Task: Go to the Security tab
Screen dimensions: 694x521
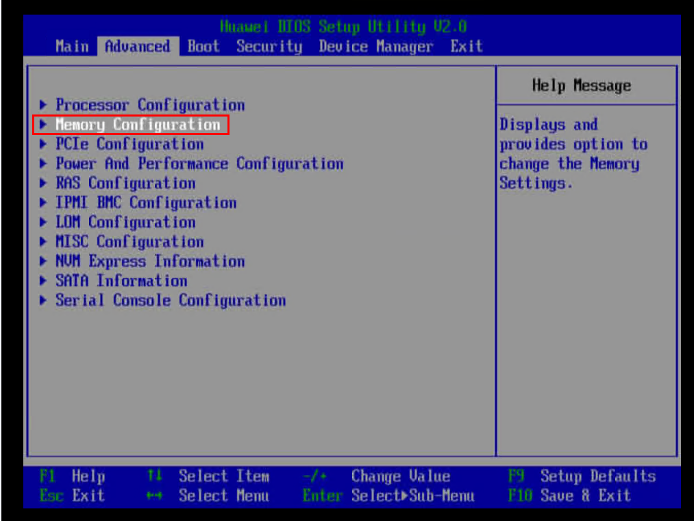Action: point(269,47)
